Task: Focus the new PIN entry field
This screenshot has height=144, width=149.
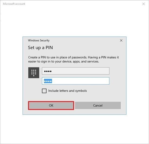Action: click(76, 71)
